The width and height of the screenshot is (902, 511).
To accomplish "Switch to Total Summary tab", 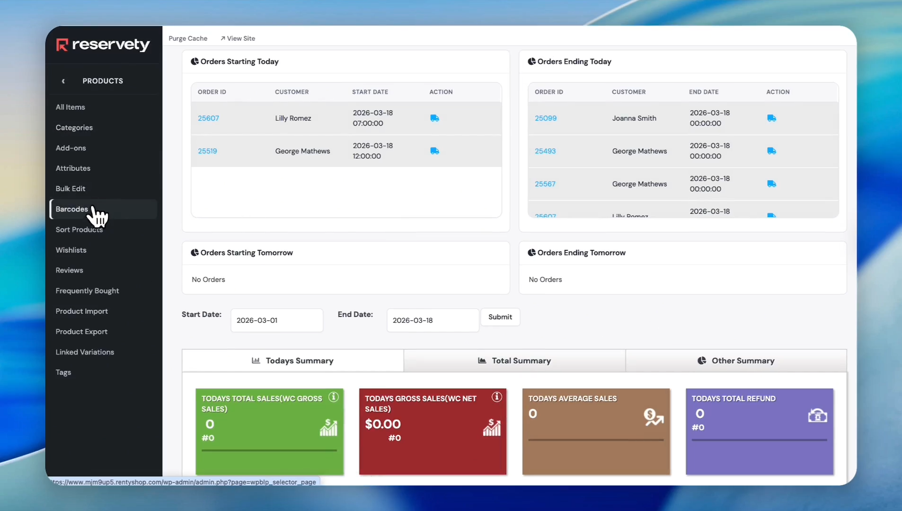I will coord(514,361).
